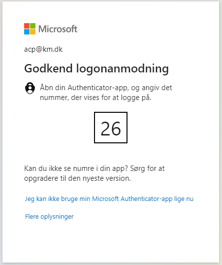Click the 'lige nu' end of the blue link
This screenshot has width=222, height=265.
point(184,199)
